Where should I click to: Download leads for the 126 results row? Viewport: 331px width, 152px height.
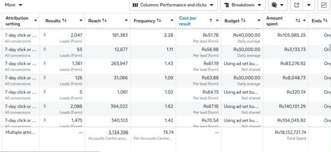(45, 78)
